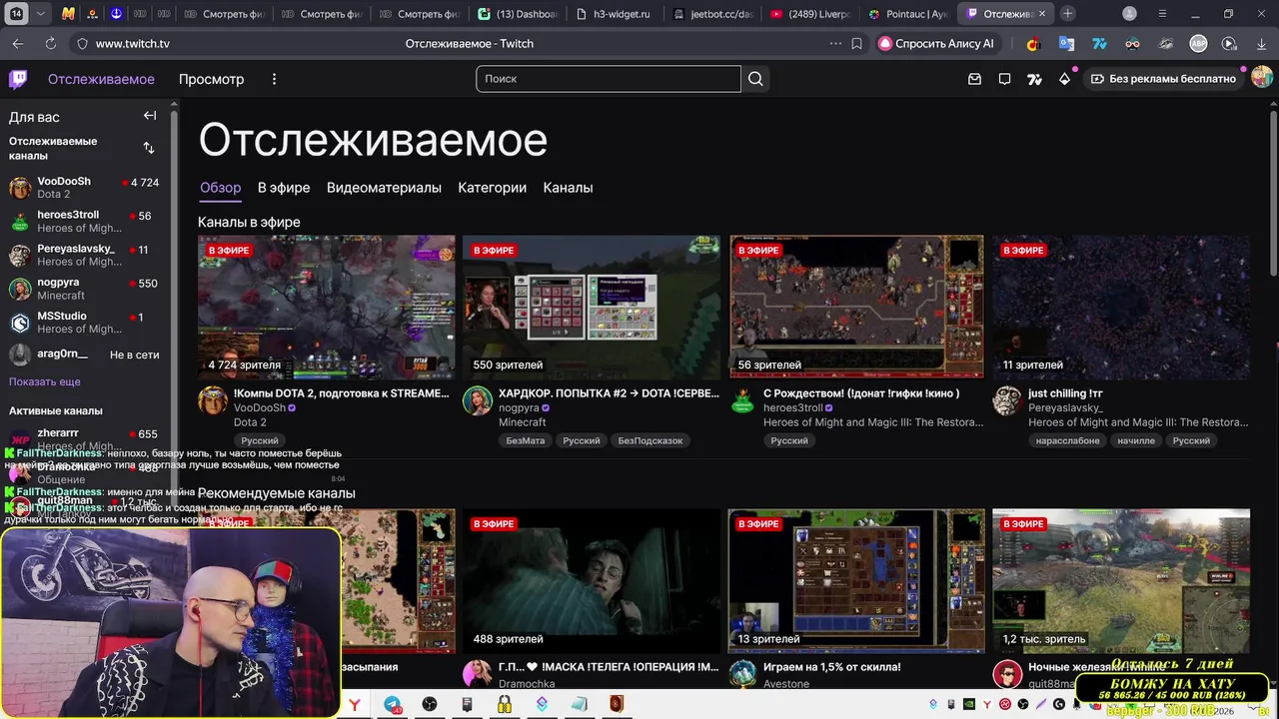Open zherarrr in Активные каналы

click(86, 439)
